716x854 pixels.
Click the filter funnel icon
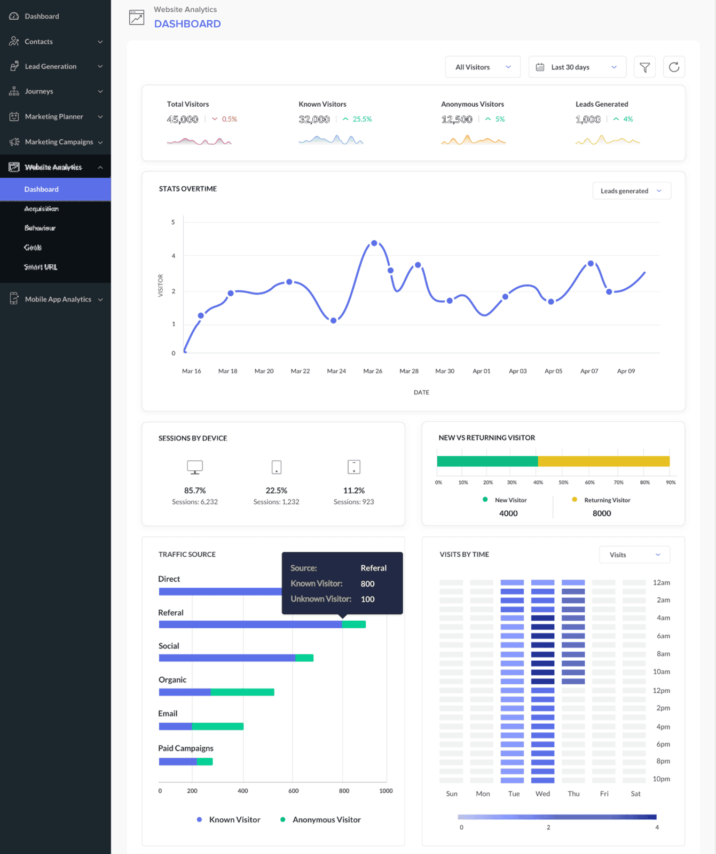pos(644,67)
